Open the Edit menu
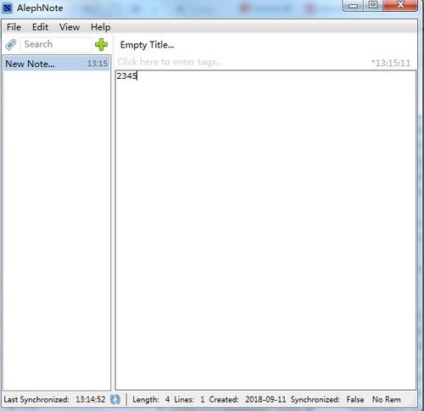The height and width of the screenshot is (411, 424). 40,27
